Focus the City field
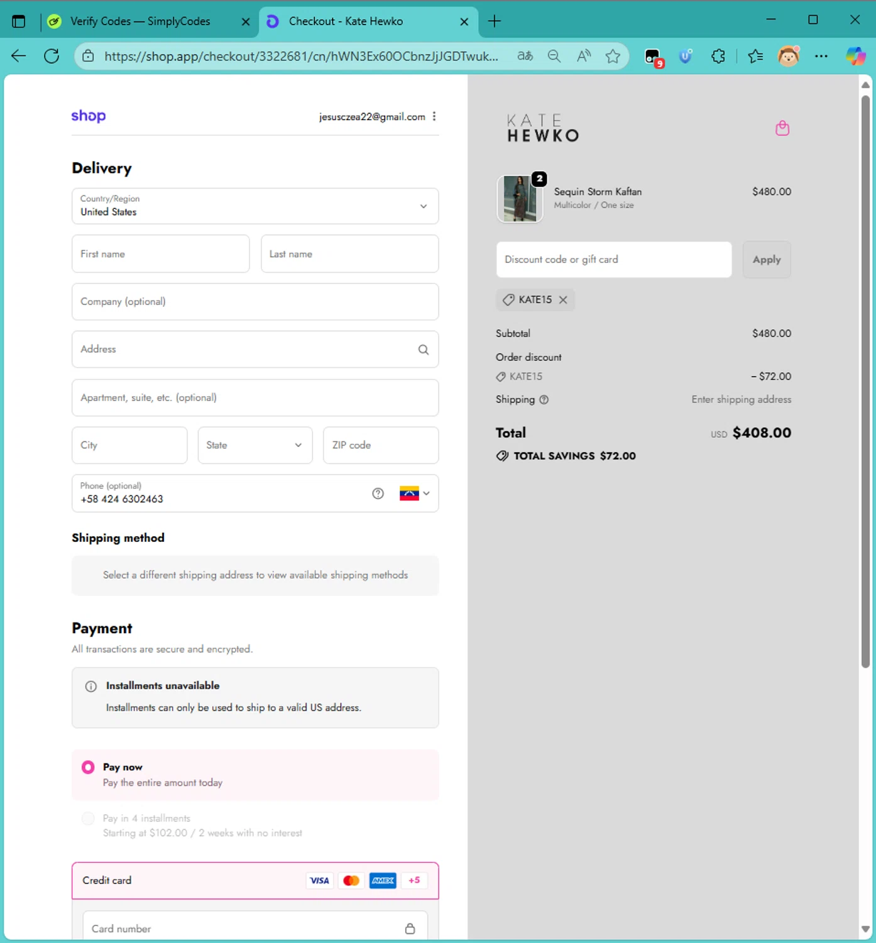This screenshot has width=876, height=943. pyautogui.click(x=129, y=445)
